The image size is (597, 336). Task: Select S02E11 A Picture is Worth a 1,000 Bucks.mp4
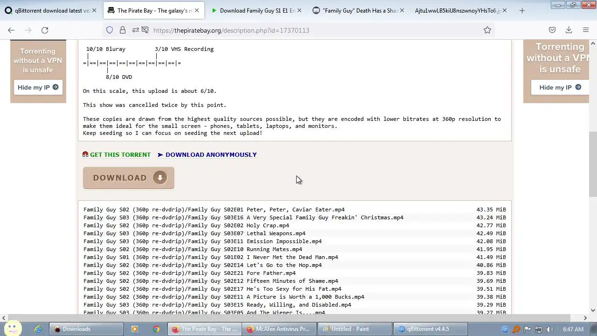tap(295, 297)
